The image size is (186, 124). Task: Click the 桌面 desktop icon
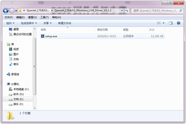[11, 29]
